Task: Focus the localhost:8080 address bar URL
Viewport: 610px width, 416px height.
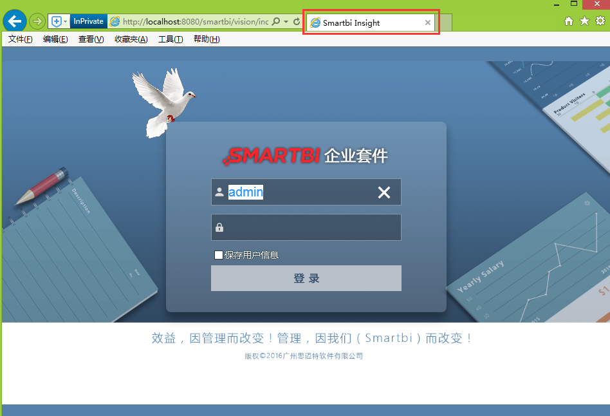Action: point(196,21)
